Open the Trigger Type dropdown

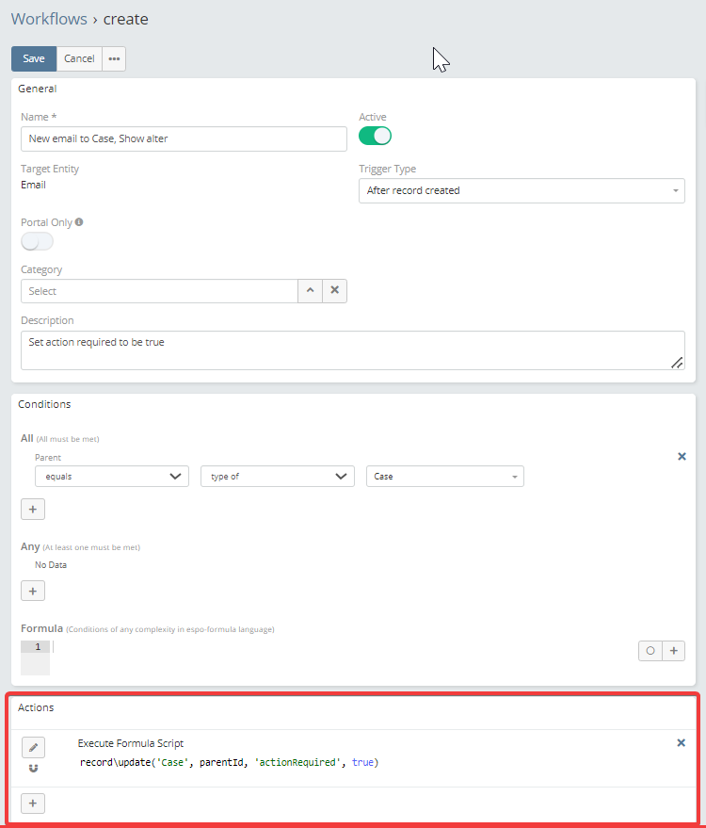tap(521, 190)
